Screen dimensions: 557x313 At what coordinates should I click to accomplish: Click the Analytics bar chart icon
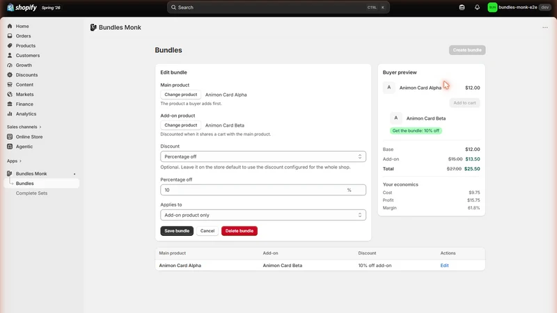pyautogui.click(x=10, y=114)
